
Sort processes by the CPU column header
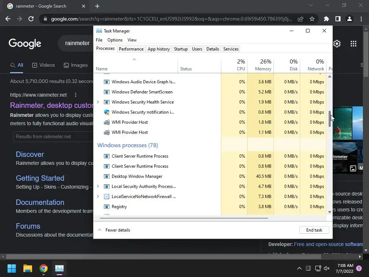click(x=234, y=65)
